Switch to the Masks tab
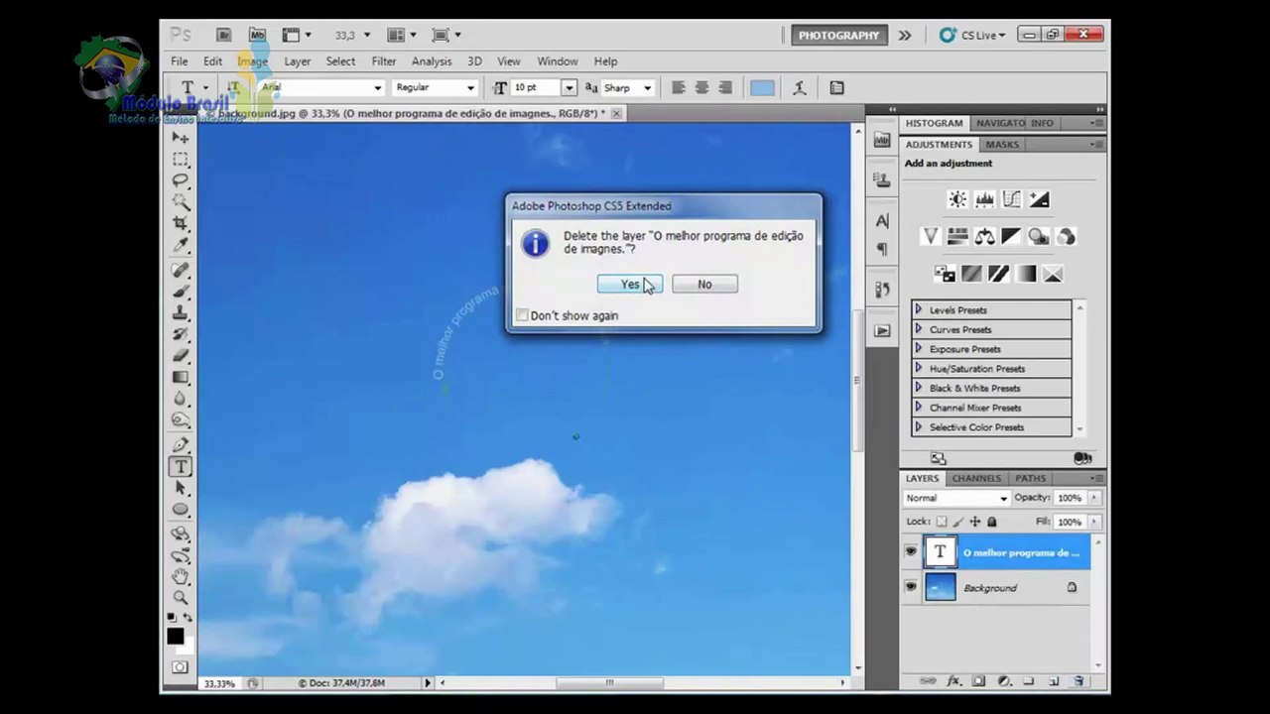This screenshot has width=1270, height=714. pos(1002,144)
